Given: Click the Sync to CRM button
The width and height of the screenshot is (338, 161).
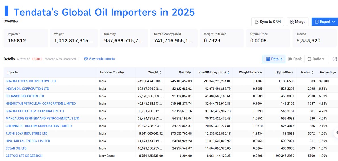Looking at the screenshot, I should pos(268,22).
